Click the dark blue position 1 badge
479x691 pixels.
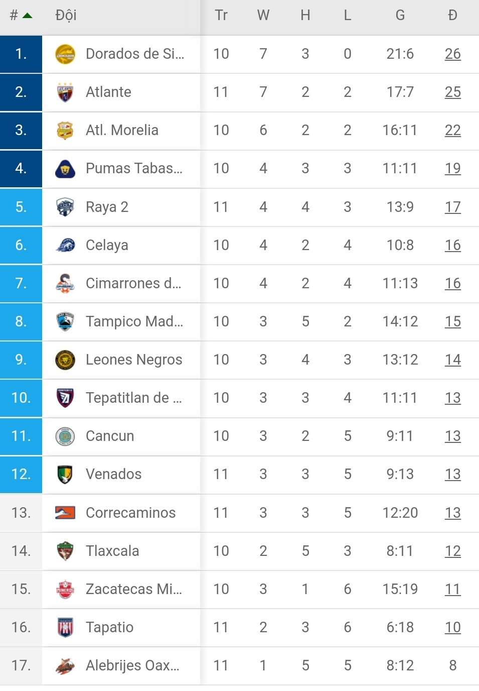tap(21, 54)
